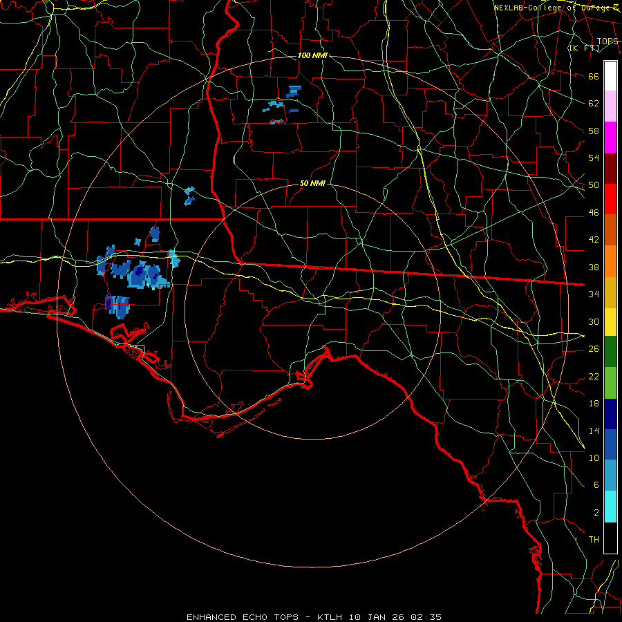This screenshot has height=622, width=622.
Task: Click the bright orange legend swatch
Action: pyautogui.click(x=610, y=261)
